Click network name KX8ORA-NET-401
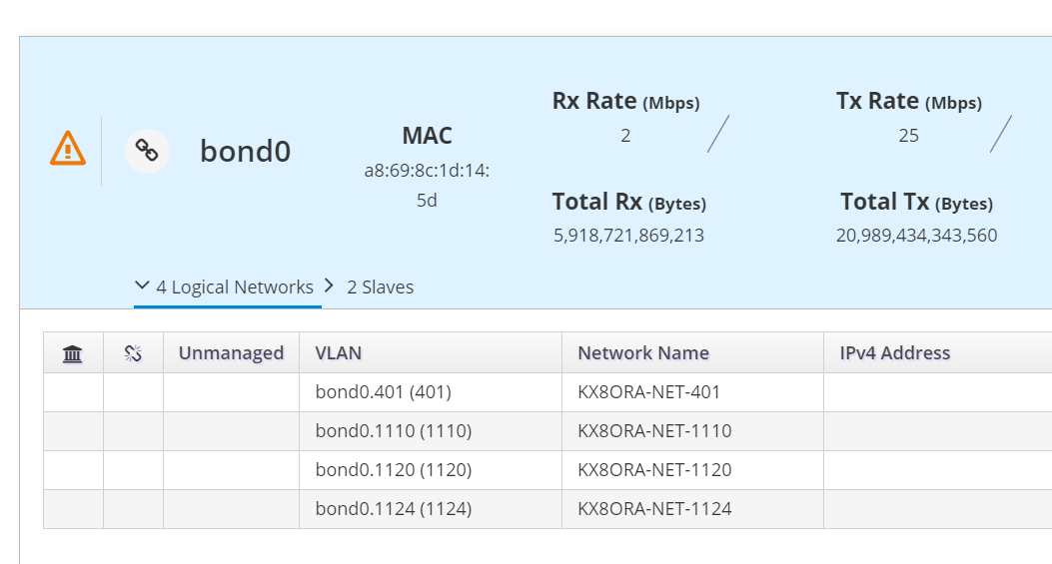The image size is (1052, 564). coord(649,392)
